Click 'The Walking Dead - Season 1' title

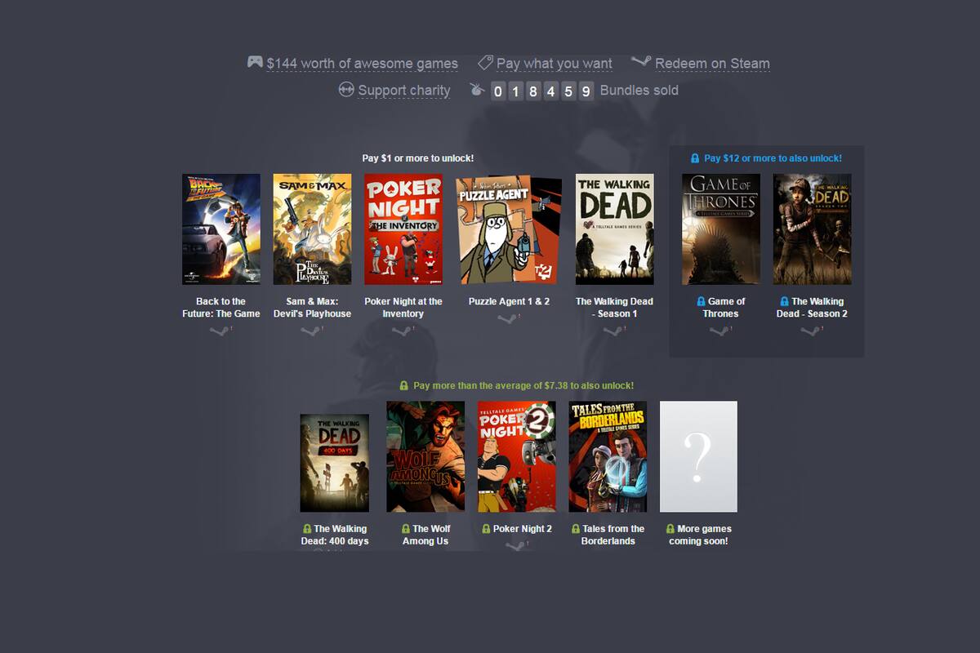[x=615, y=308]
